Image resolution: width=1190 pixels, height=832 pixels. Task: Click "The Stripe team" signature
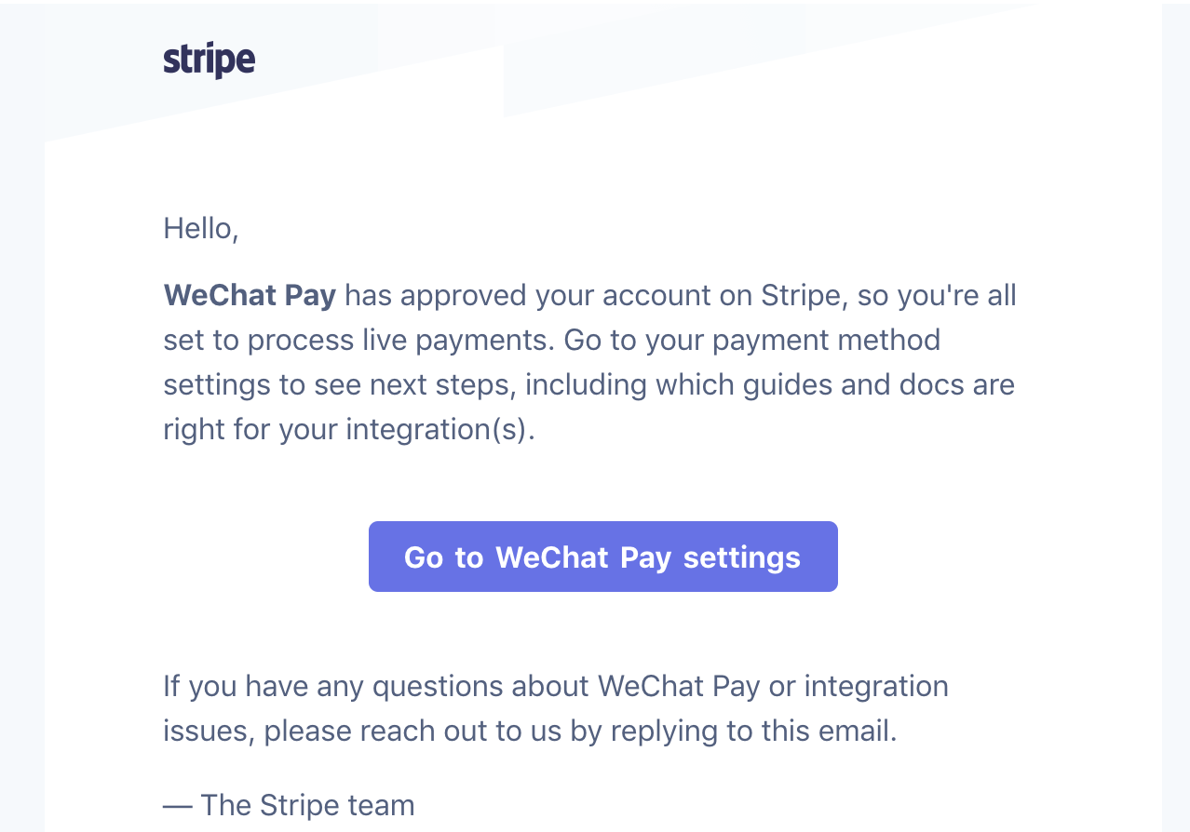tap(307, 804)
